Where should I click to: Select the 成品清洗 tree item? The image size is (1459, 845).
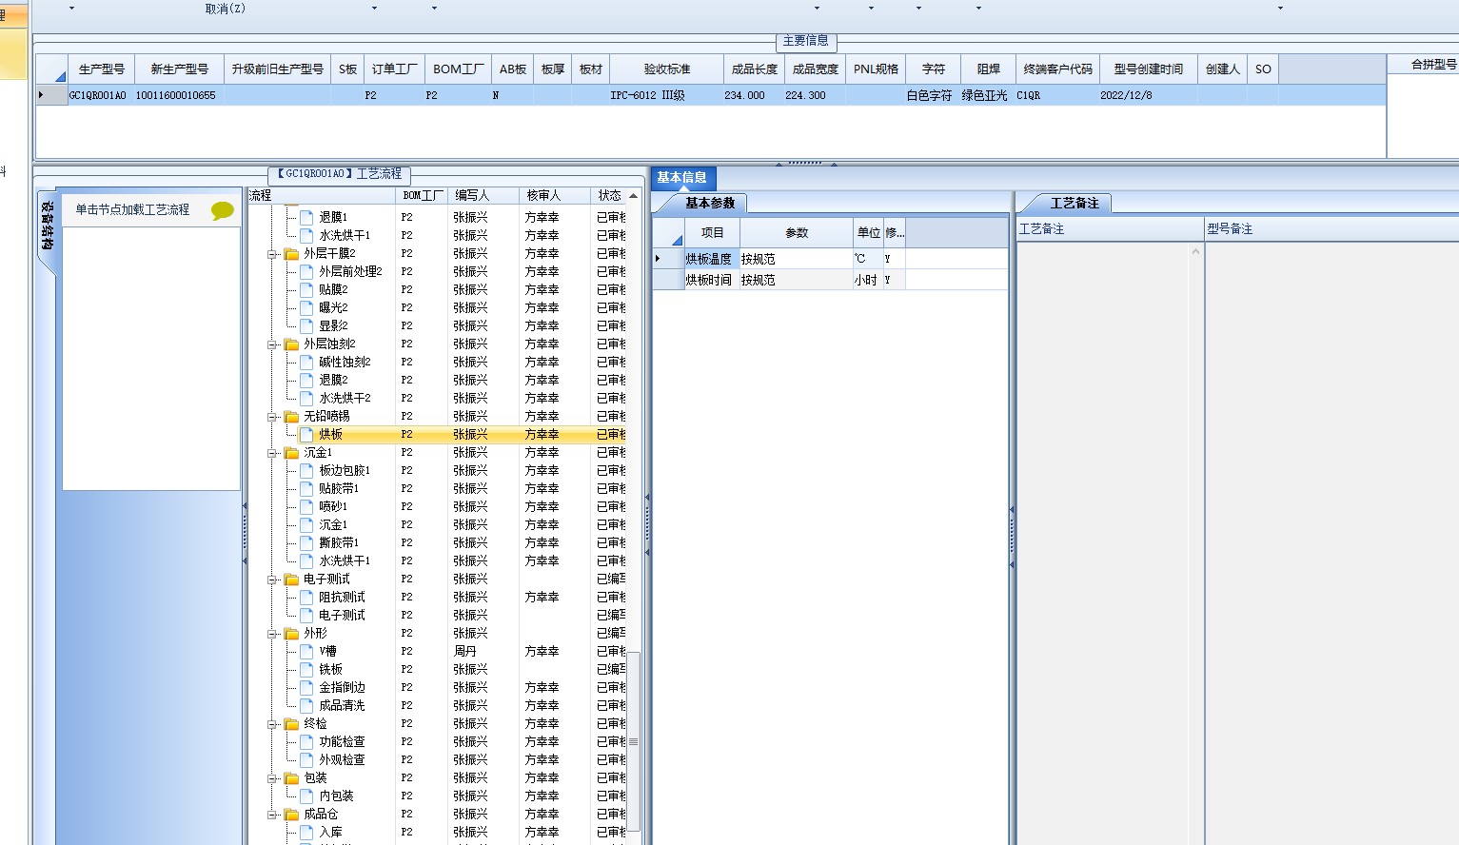point(342,706)
